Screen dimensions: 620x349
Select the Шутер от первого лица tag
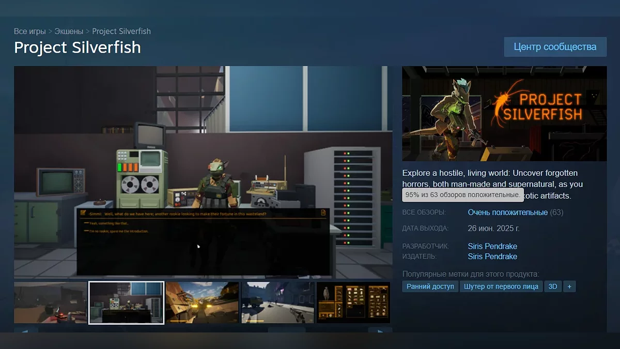[501, 286]
